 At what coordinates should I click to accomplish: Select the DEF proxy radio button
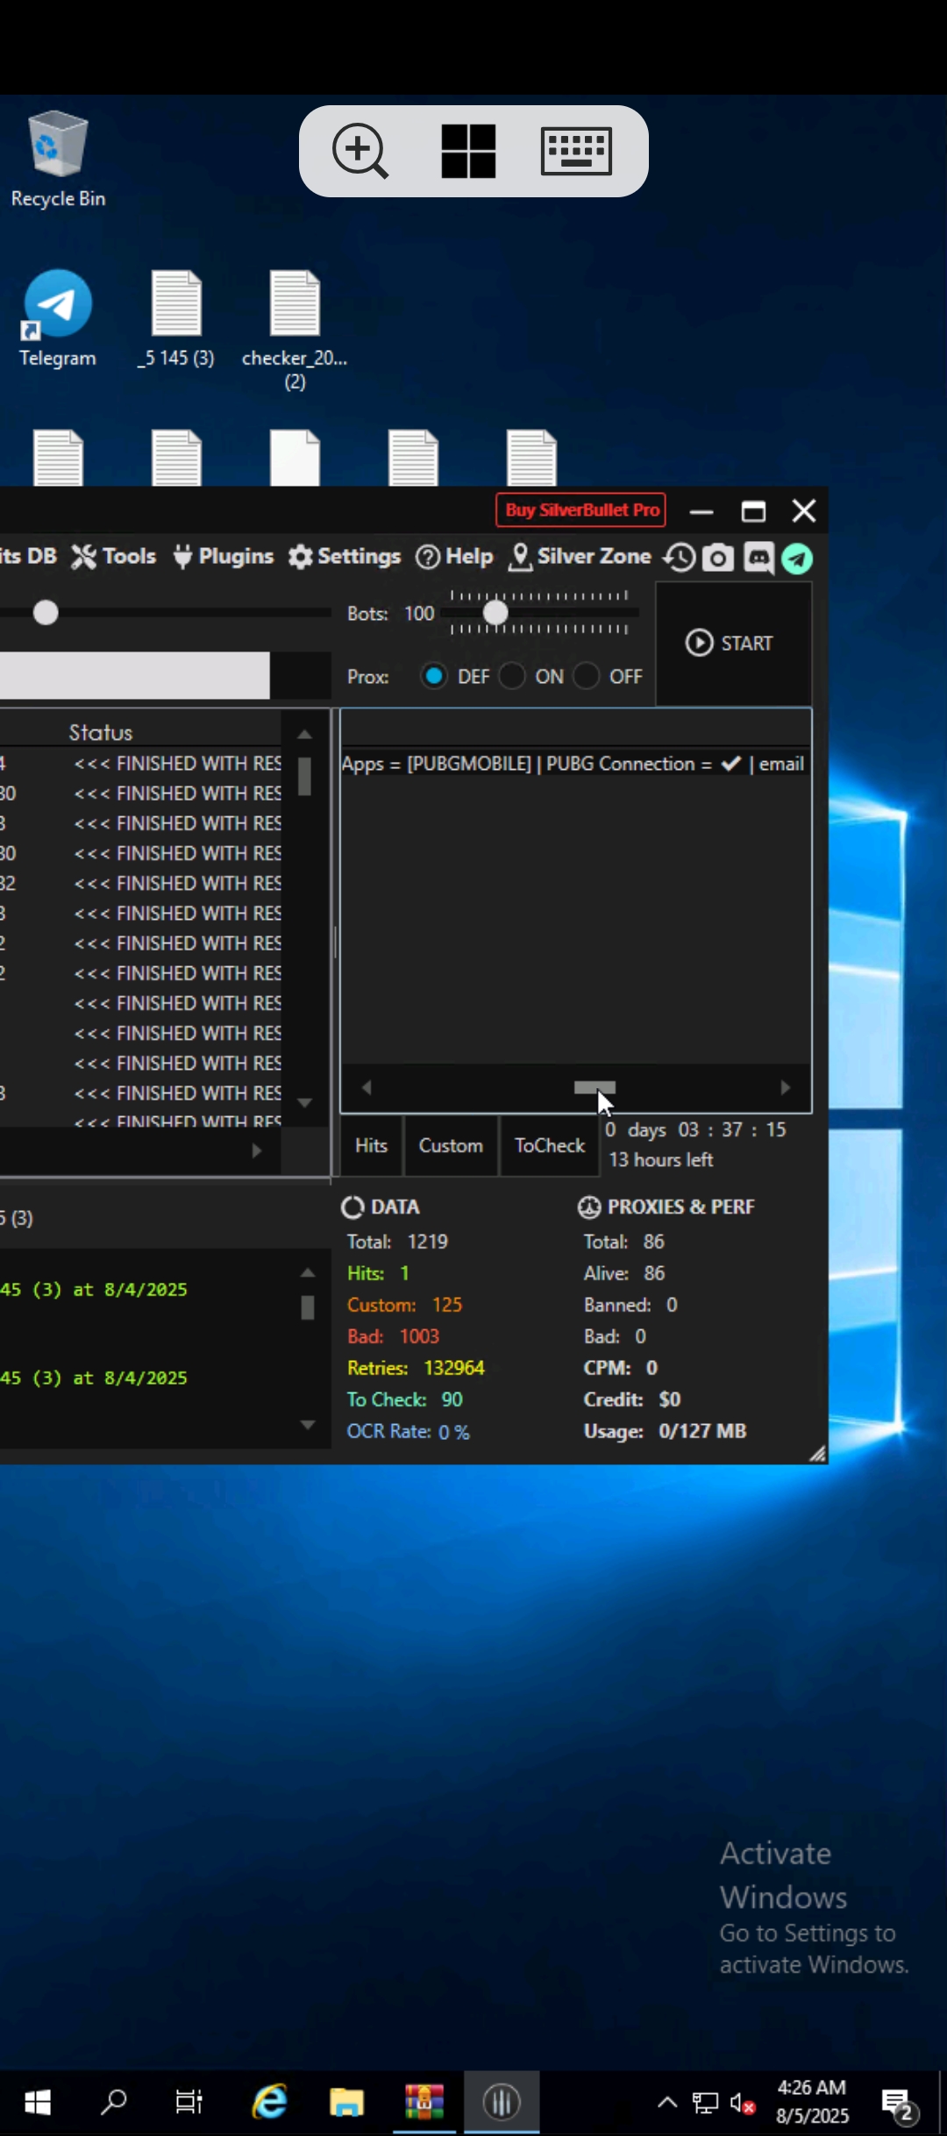[434, 676]
